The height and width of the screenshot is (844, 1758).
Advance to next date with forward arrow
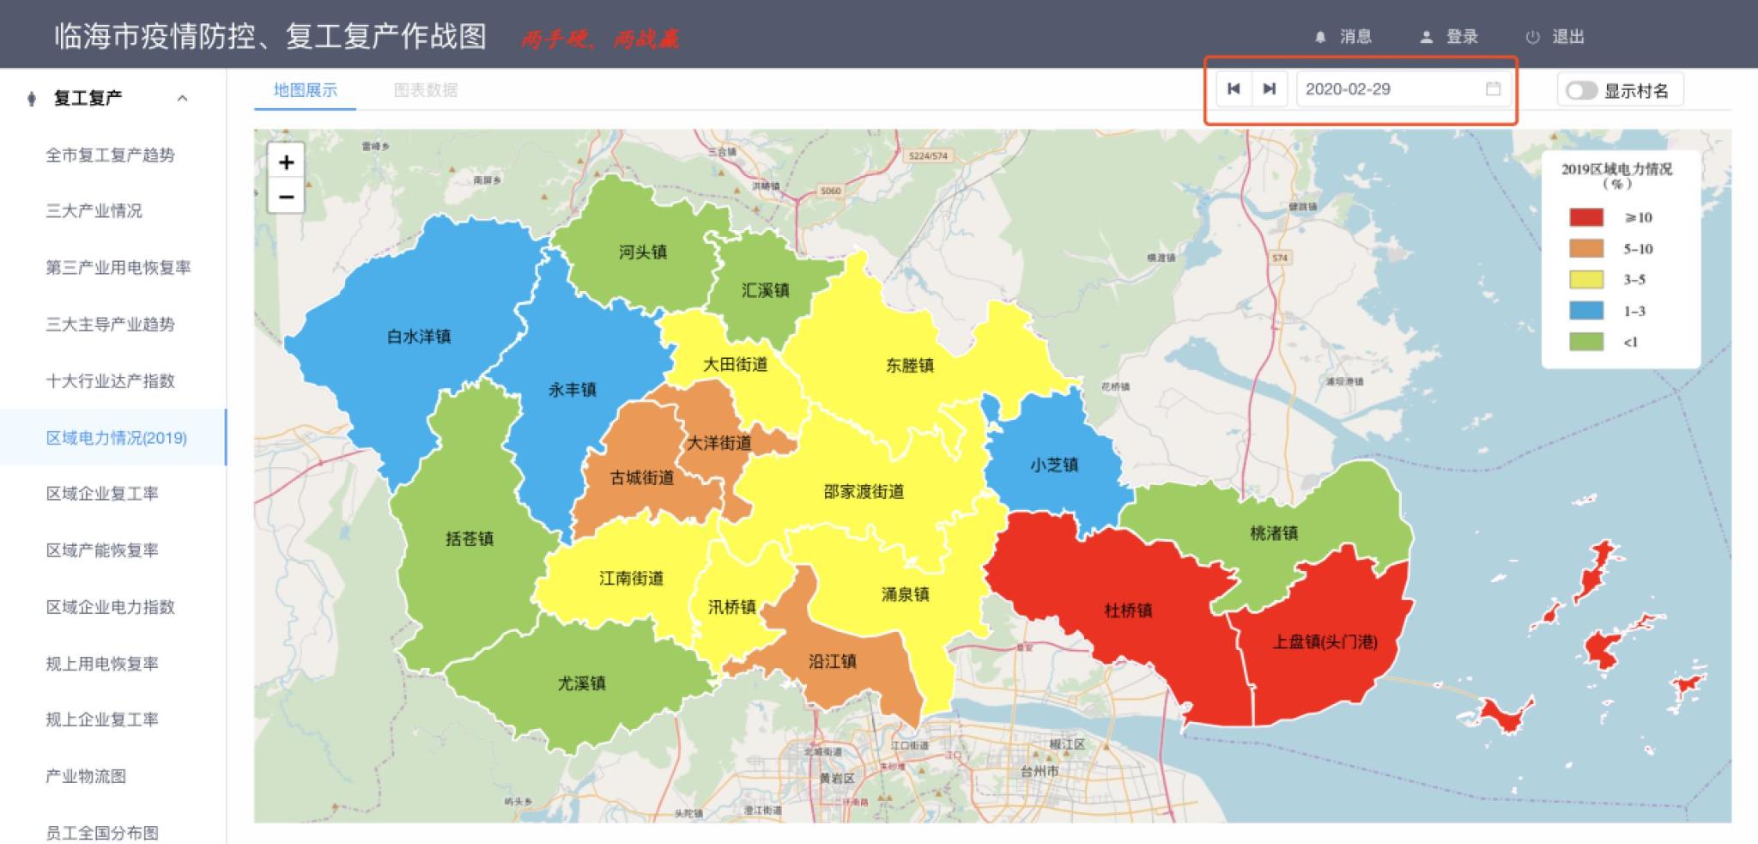1269,89
